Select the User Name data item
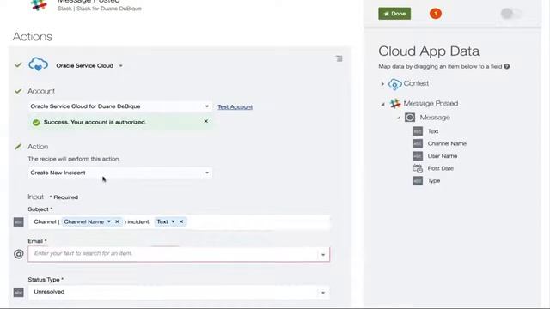 point(443,156)
